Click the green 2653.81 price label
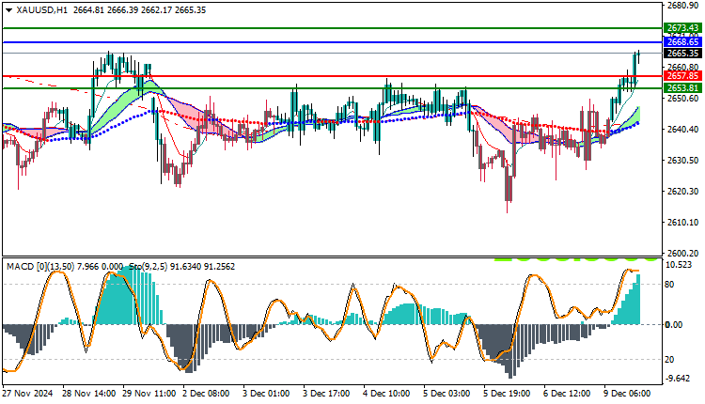Screen dimensions: 705x404 [682, 88]
